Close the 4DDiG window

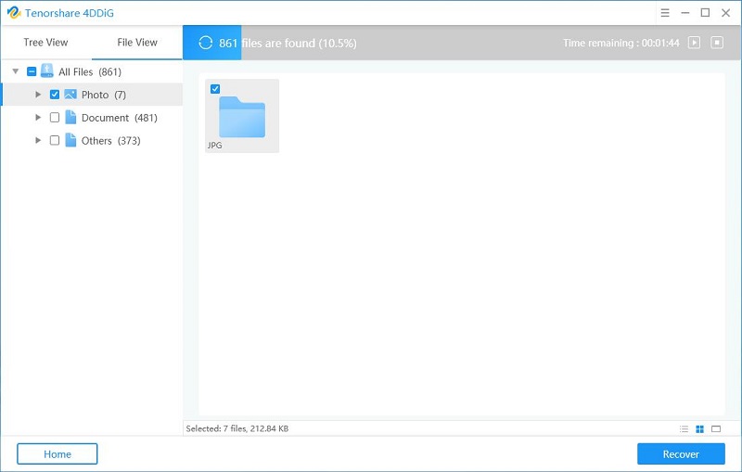[725, 13]
